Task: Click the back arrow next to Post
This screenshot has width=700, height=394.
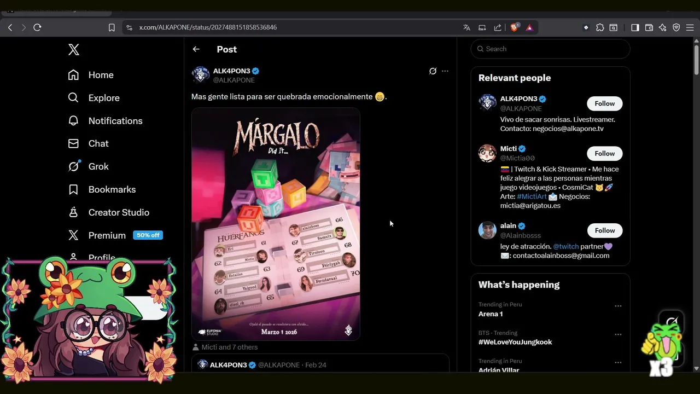Action: pyautogui.click(x=196, y=49)
